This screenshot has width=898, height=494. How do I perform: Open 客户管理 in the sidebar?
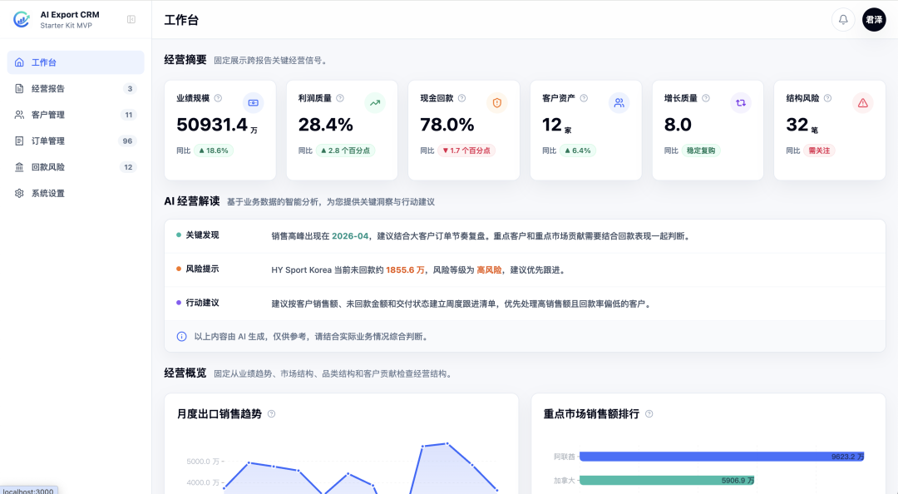[76, 115]
